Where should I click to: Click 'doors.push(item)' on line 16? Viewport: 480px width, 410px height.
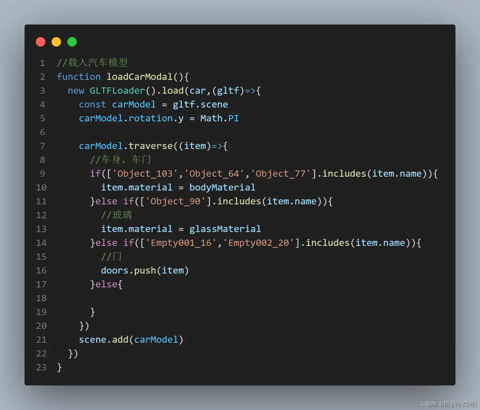tap(145, 270)
